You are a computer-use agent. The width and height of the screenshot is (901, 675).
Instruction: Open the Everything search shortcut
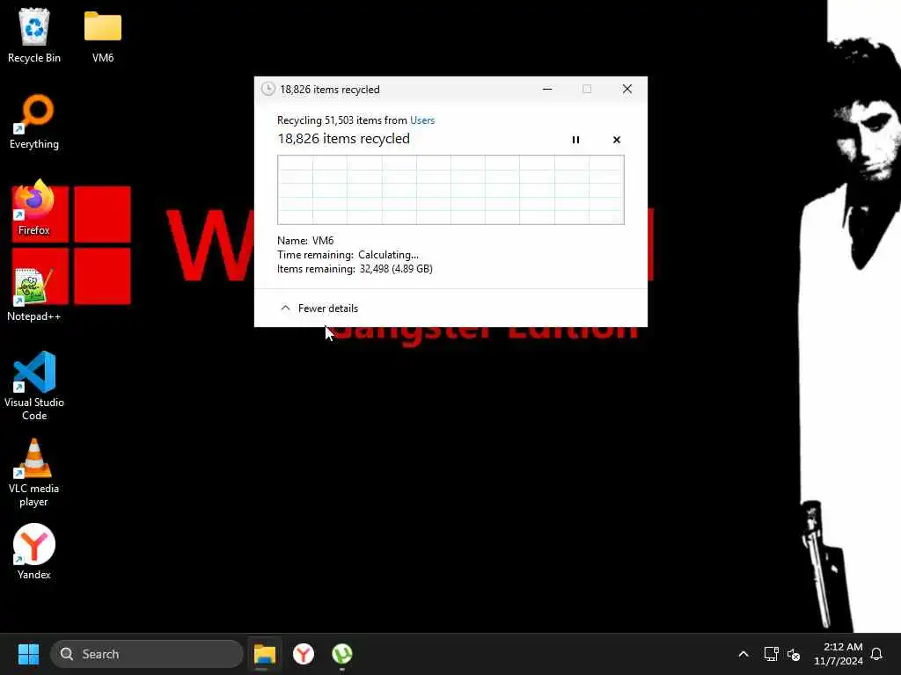pos(34,122)
